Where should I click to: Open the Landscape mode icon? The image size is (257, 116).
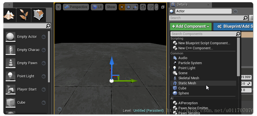pos(10,15)
